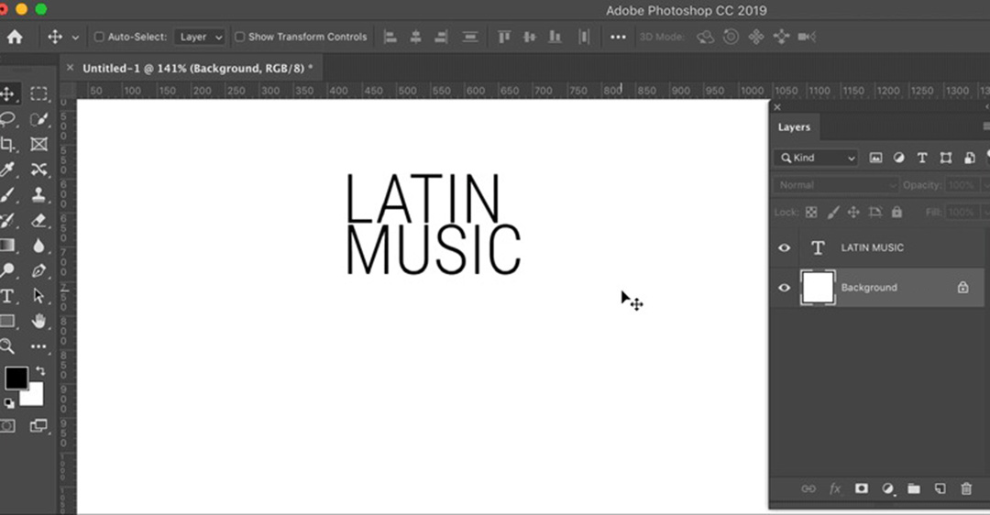The width and height of the screenshot is (990, 515).
Task: Select the Path Selection tool
Action: (39, 296)
